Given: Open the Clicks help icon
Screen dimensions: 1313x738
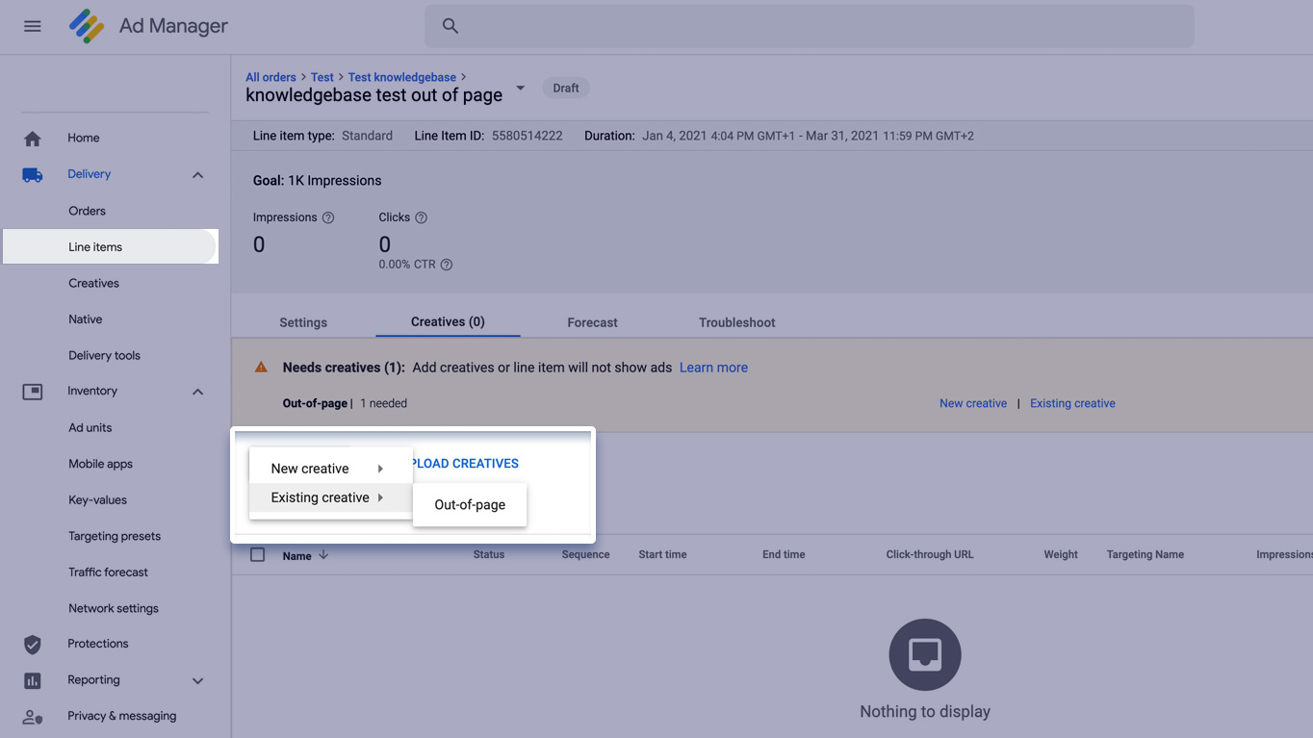Looking at the screenshot, I should click(x=421, y=217).
